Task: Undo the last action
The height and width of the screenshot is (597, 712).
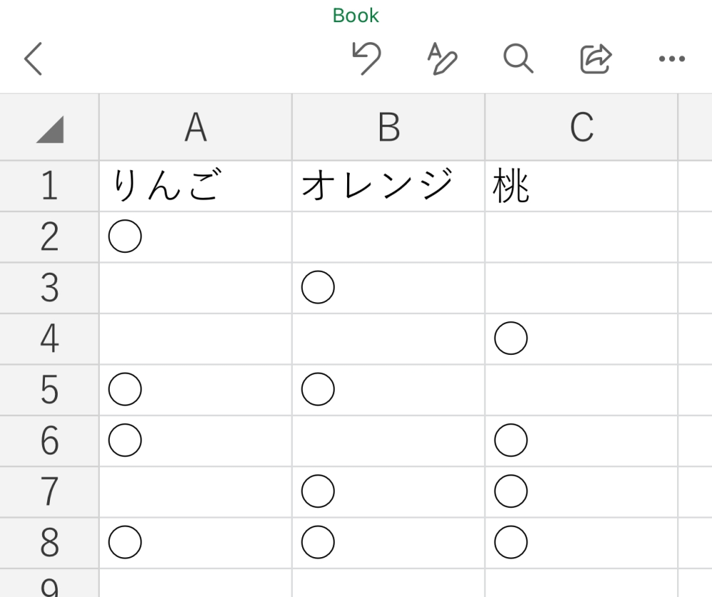Action: 366,58
